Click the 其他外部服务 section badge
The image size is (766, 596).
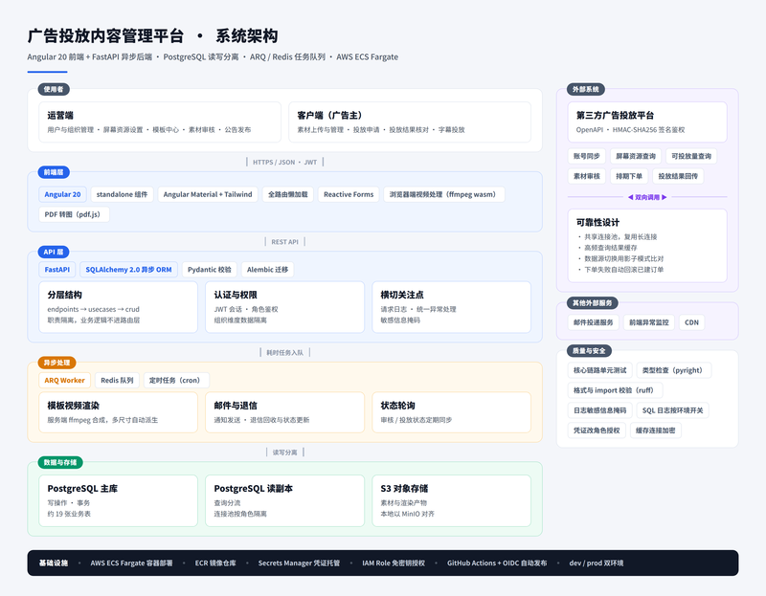[592, 303]
